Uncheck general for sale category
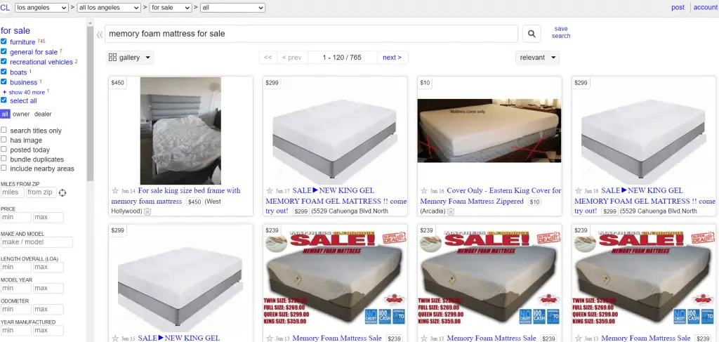 click(x=4, y=51)
